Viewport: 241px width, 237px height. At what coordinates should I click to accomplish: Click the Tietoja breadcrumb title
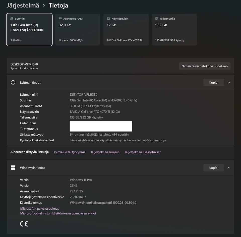[x=58, y=5]
